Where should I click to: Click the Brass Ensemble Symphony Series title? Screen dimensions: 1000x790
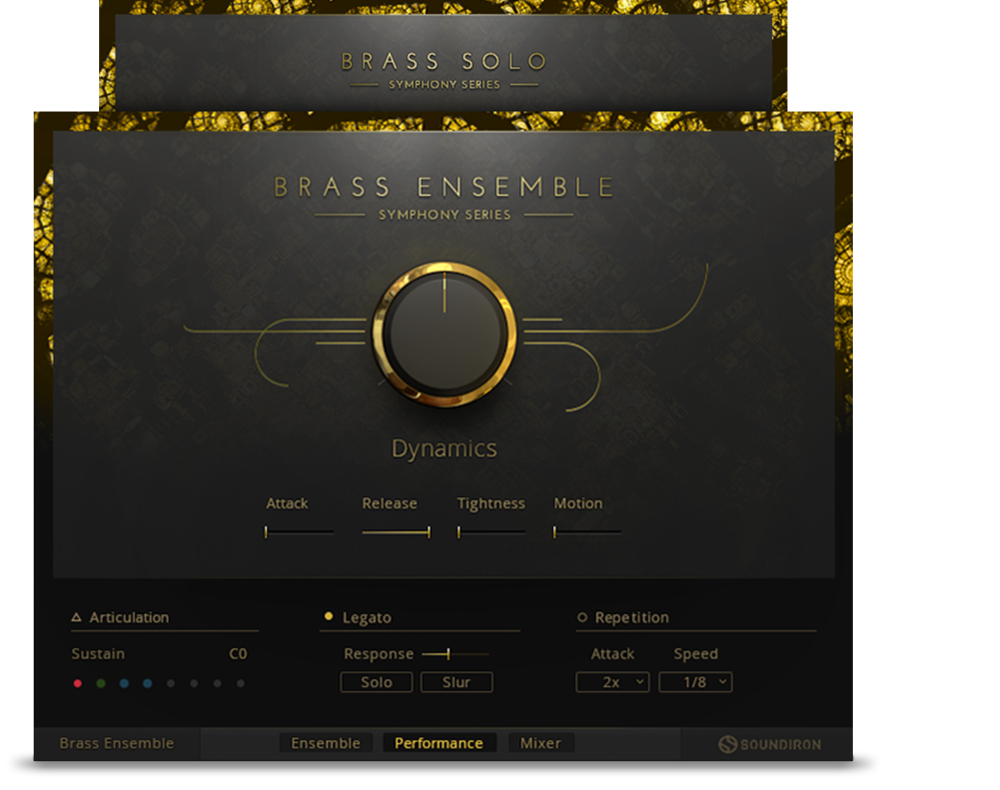pos(444,196)
